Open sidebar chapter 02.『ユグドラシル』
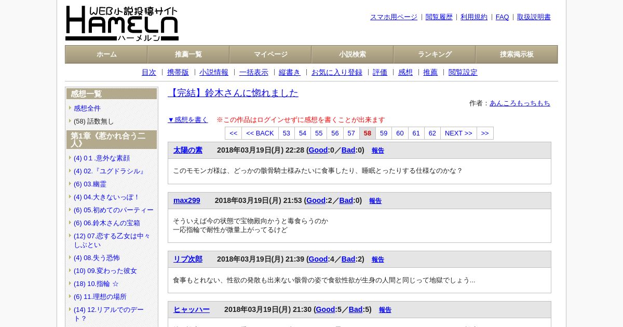This screenshot has width=623, height=327. tap(110, 171)
